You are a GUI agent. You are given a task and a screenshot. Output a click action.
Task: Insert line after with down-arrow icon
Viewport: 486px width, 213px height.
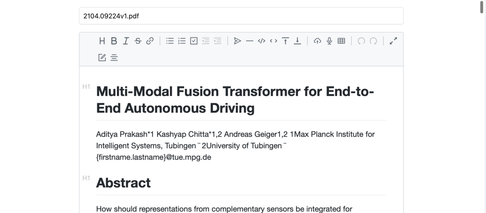[x=297, y=41]
